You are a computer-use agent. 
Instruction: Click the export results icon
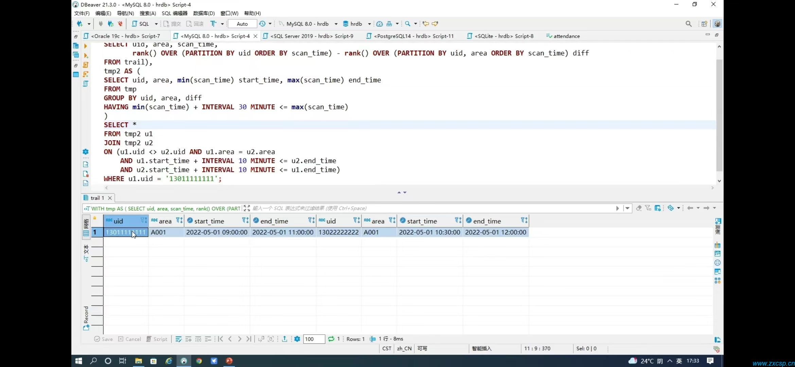click(x=285, y=339)
